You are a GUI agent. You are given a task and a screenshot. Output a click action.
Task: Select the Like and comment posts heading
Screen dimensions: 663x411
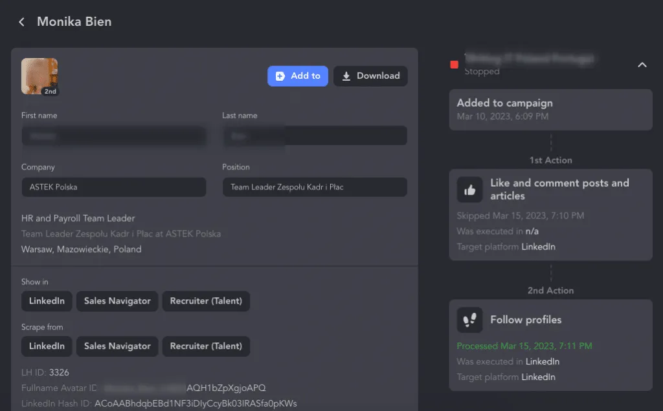(559, 189)
